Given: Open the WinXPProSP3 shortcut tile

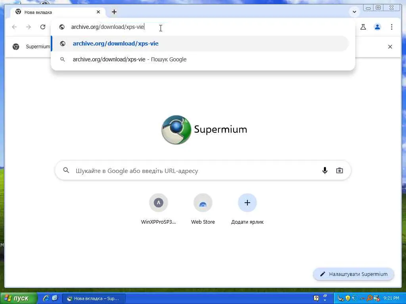Looking at the screenshot, I should point(159,209).
